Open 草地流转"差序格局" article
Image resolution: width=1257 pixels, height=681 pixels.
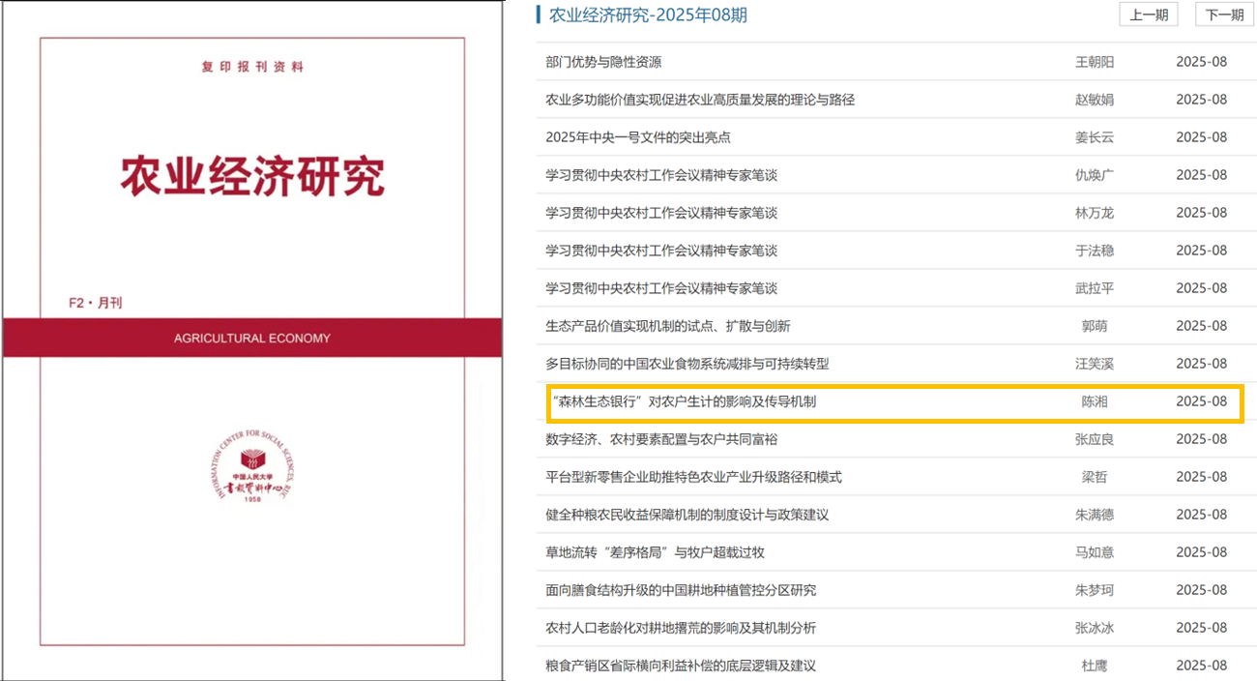655,552
